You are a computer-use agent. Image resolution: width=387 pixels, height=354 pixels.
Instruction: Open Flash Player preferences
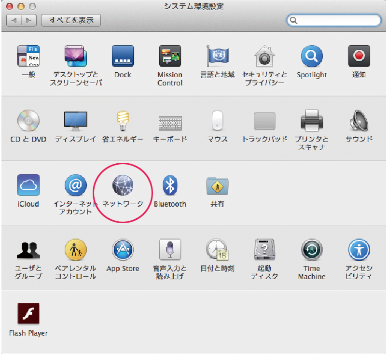(x=28, y=313)
